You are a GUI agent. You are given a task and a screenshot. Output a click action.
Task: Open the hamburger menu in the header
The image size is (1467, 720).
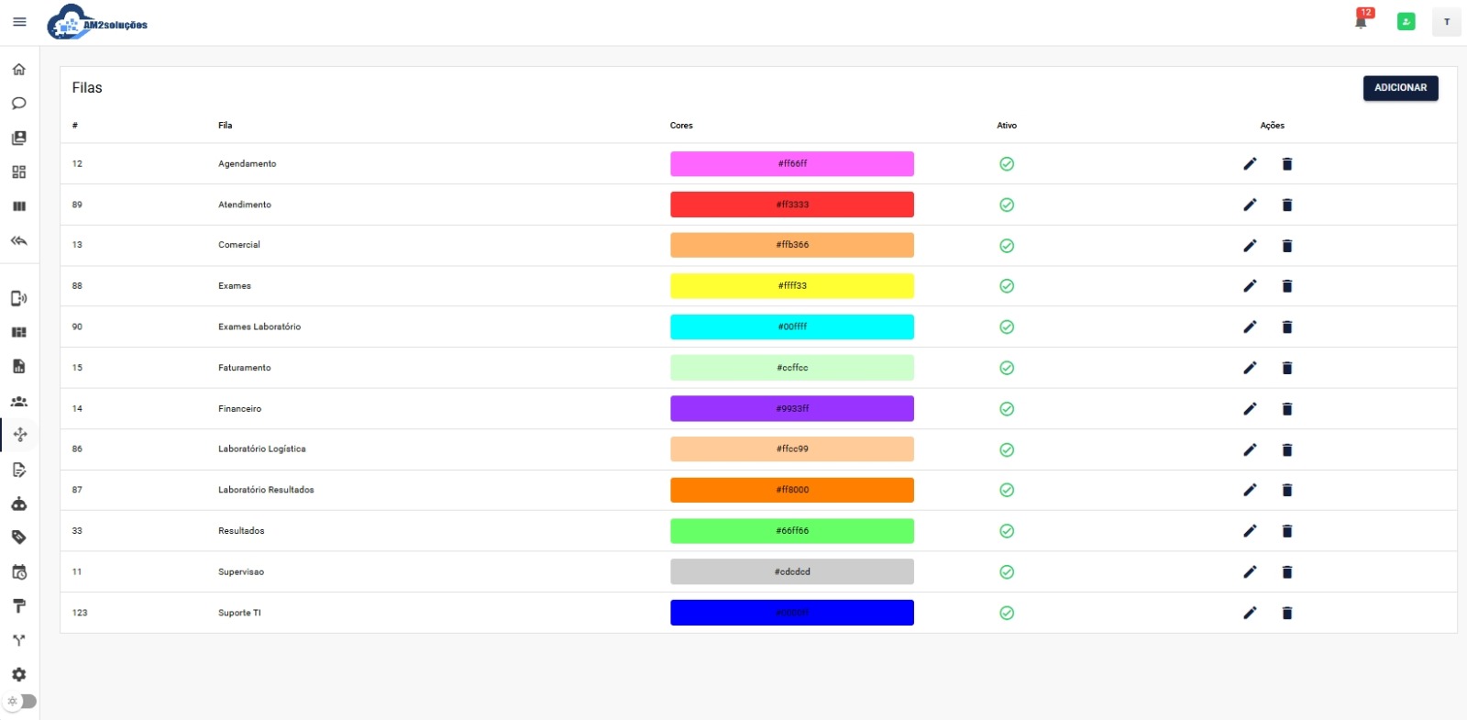click(x=19, y=22)
